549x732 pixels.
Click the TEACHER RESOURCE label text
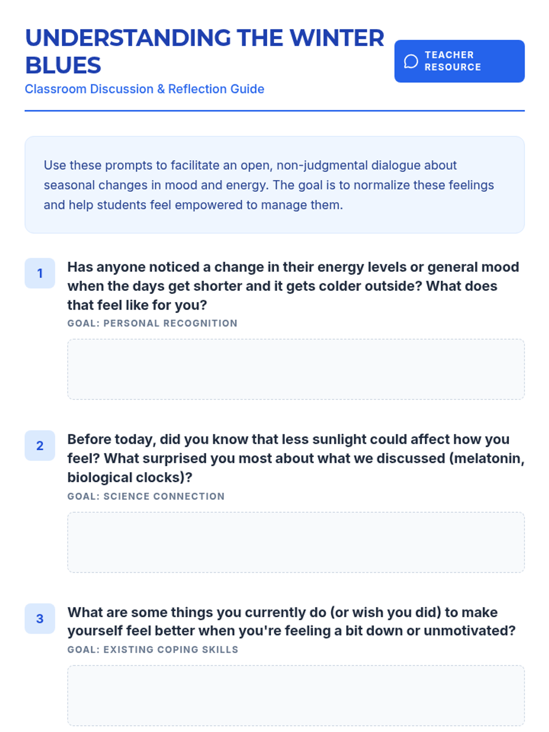(452, 61)
